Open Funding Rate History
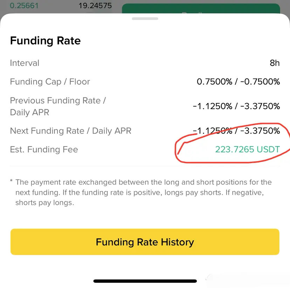This screenshot has width=290, height=288. [145, 242]
